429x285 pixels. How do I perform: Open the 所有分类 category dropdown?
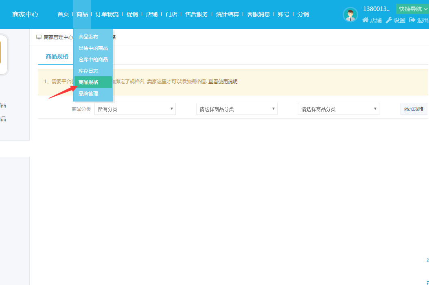click(x=135, y=109)
